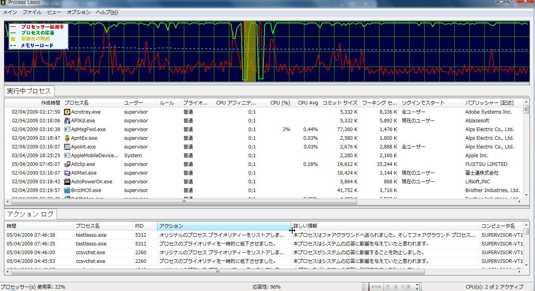Image resolution: width=535 pixels, height=291 pixels.
Task: Click the AtlMail.exe process icon
Action: (x=67, y=173)
